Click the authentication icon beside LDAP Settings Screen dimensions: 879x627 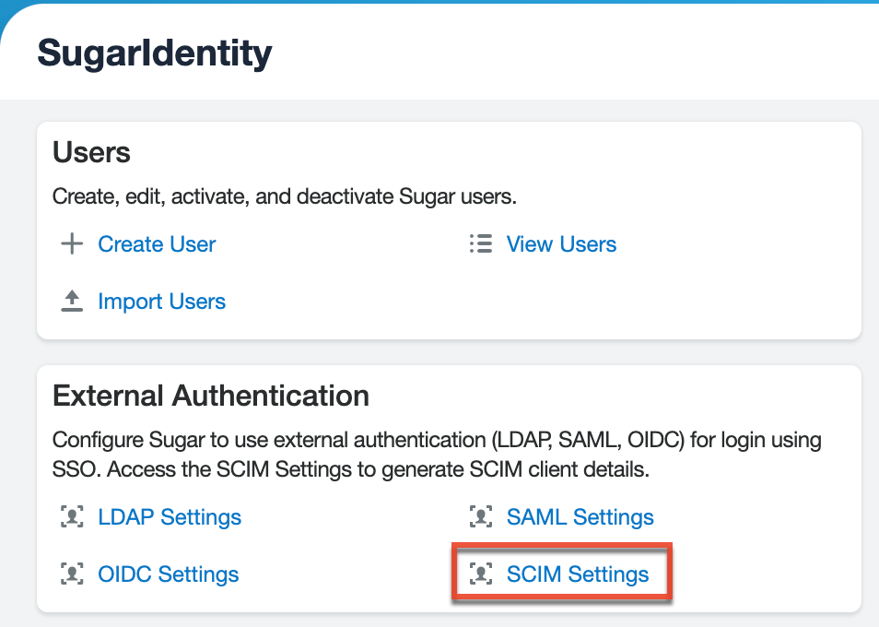click(x=71, y=517)
